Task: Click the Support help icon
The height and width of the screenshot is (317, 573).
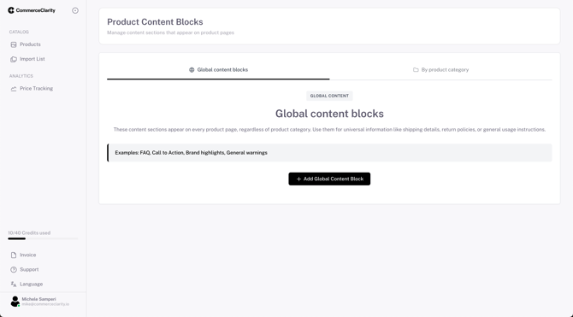Action: pos(14,269)
